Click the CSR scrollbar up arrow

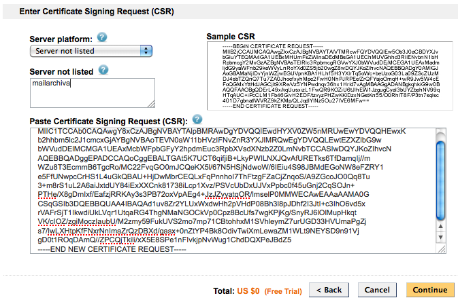coord(440,226)
